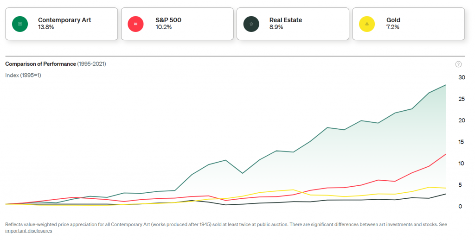Open the question mark help icon

coord(458,64)
